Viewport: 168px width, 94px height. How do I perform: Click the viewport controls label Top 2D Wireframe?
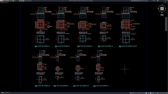click(x=4, y=3)
